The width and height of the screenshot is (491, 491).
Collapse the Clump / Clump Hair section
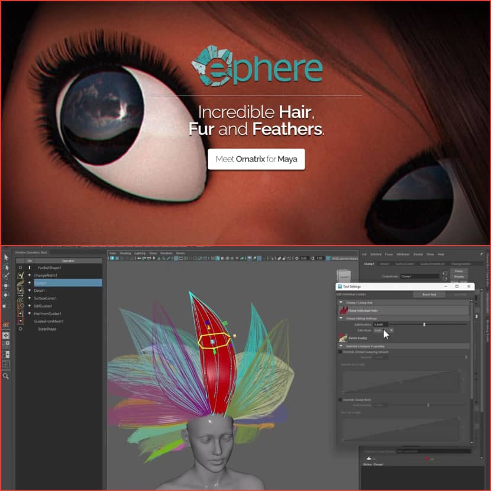341,302
